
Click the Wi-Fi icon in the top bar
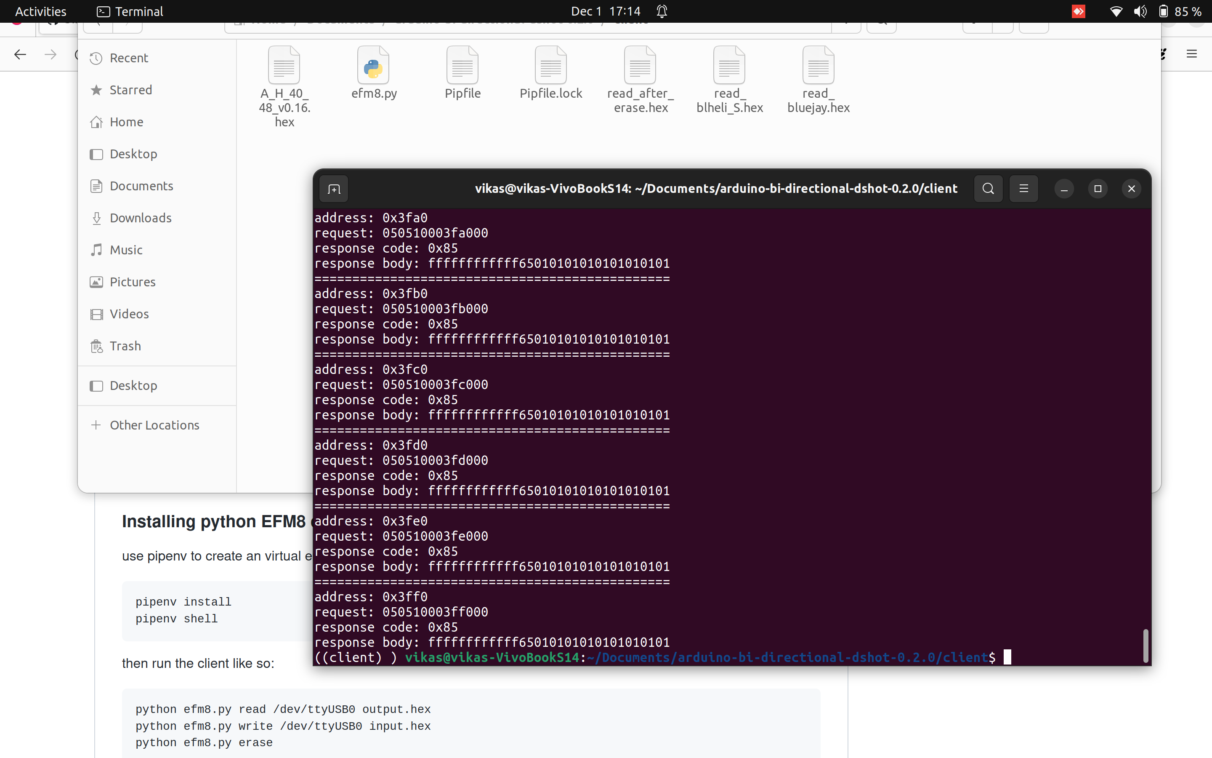point(1116,11)
